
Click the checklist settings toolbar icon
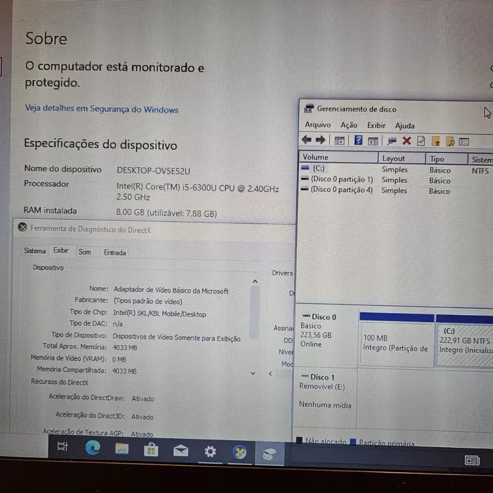point(464,142)
